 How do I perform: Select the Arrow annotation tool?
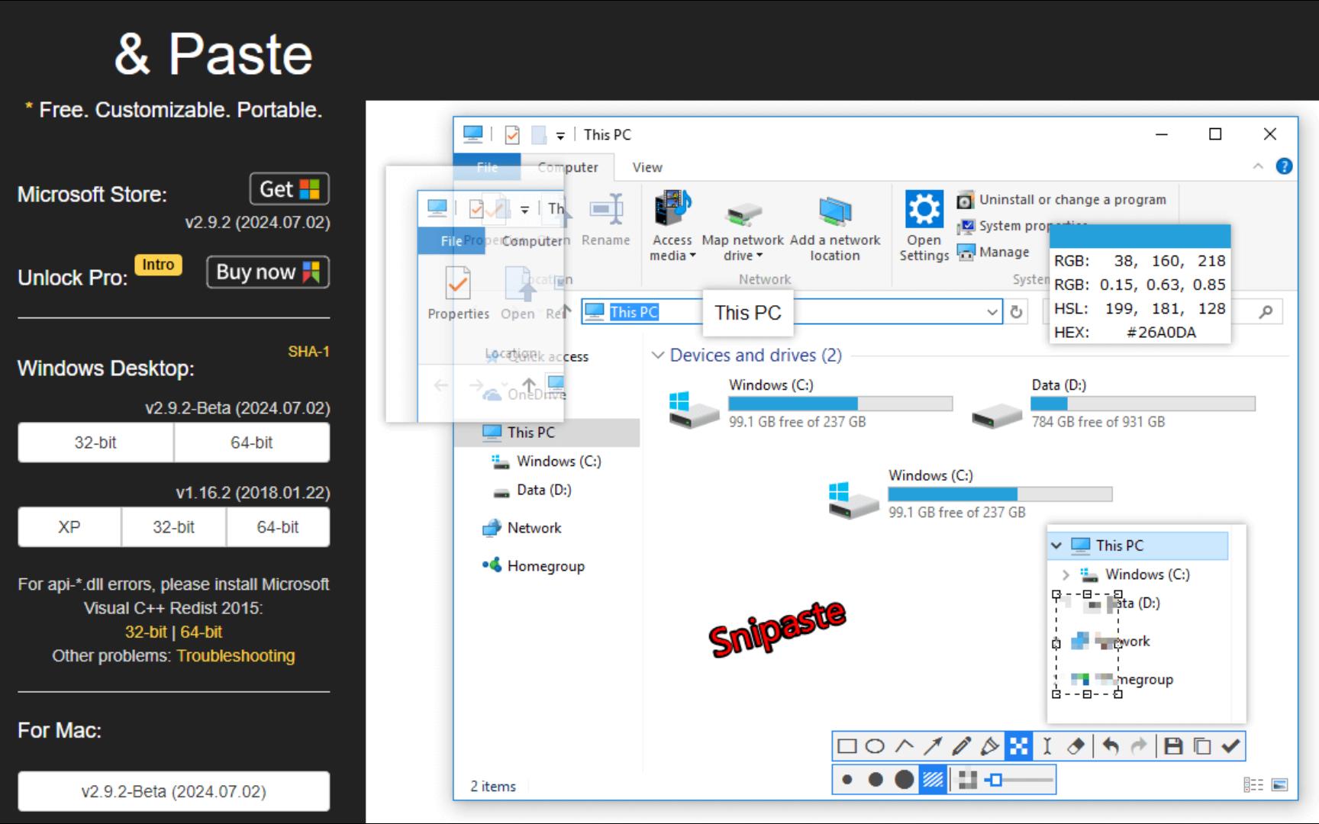tap(933, 746)
